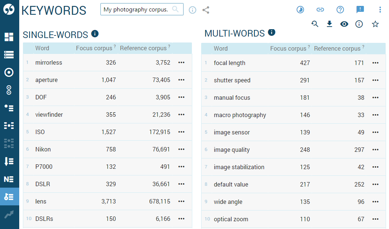The height and width of the screenshot is (229, 389).
Task: Open the Trends tool at sidebar bottom
Action: (x=9, y=214)
